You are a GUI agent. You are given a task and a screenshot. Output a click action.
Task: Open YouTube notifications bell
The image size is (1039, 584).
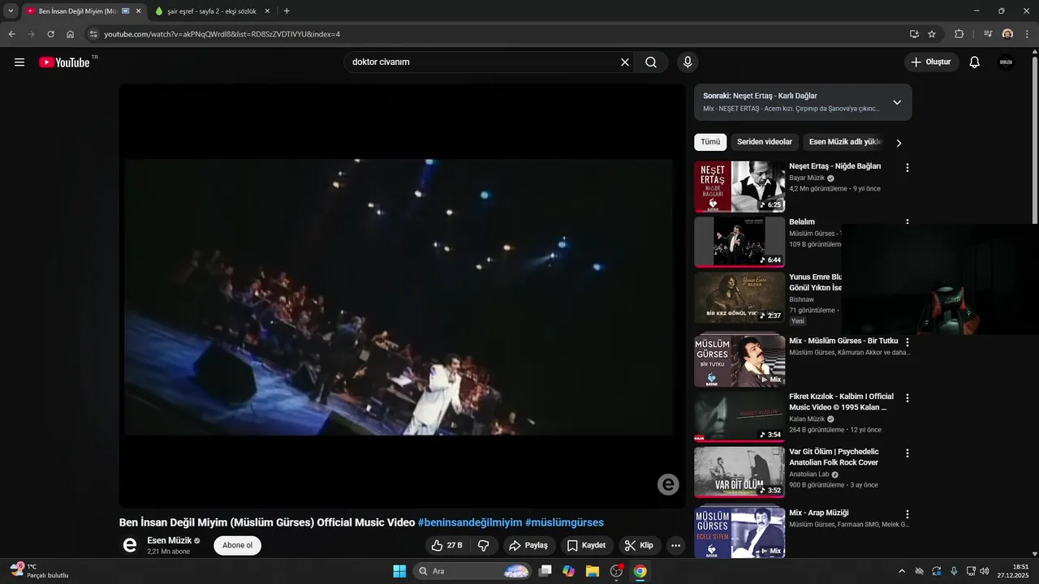[975, 62]
